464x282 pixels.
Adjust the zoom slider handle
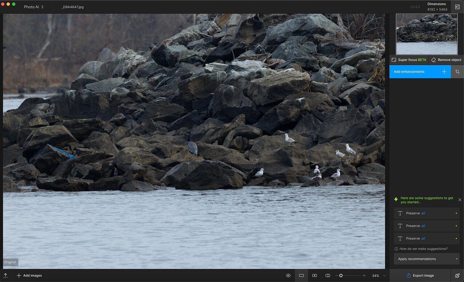(341, 276)
